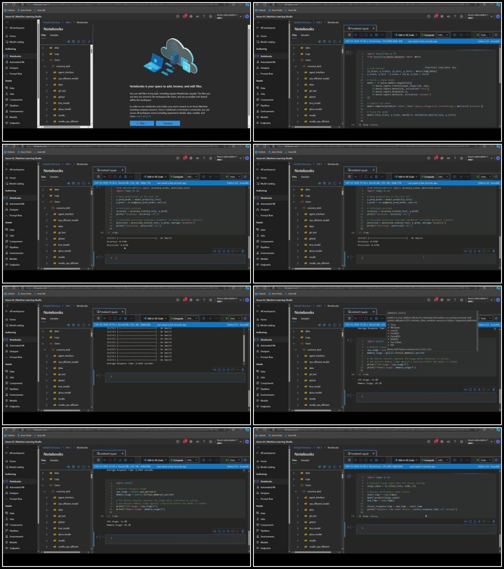Click Edit in VS Code in the MNIST-code frame
Viewport: 504px width, 569px height.
click(x=406, y=35)
